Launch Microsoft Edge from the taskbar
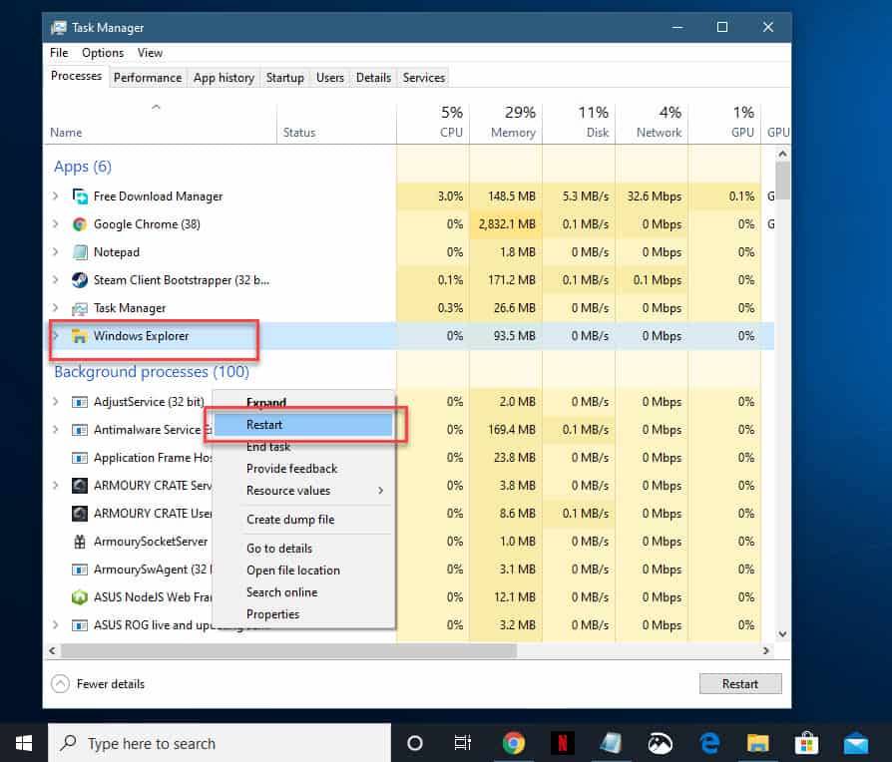 coord(708,743)
